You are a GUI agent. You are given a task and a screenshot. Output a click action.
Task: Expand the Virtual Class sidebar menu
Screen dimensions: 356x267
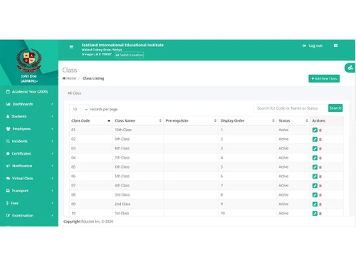coord(29,178)
